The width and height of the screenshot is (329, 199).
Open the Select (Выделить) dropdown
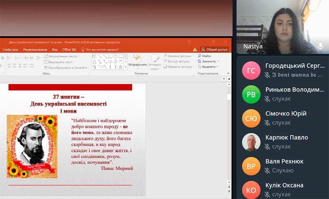point(208,67)
